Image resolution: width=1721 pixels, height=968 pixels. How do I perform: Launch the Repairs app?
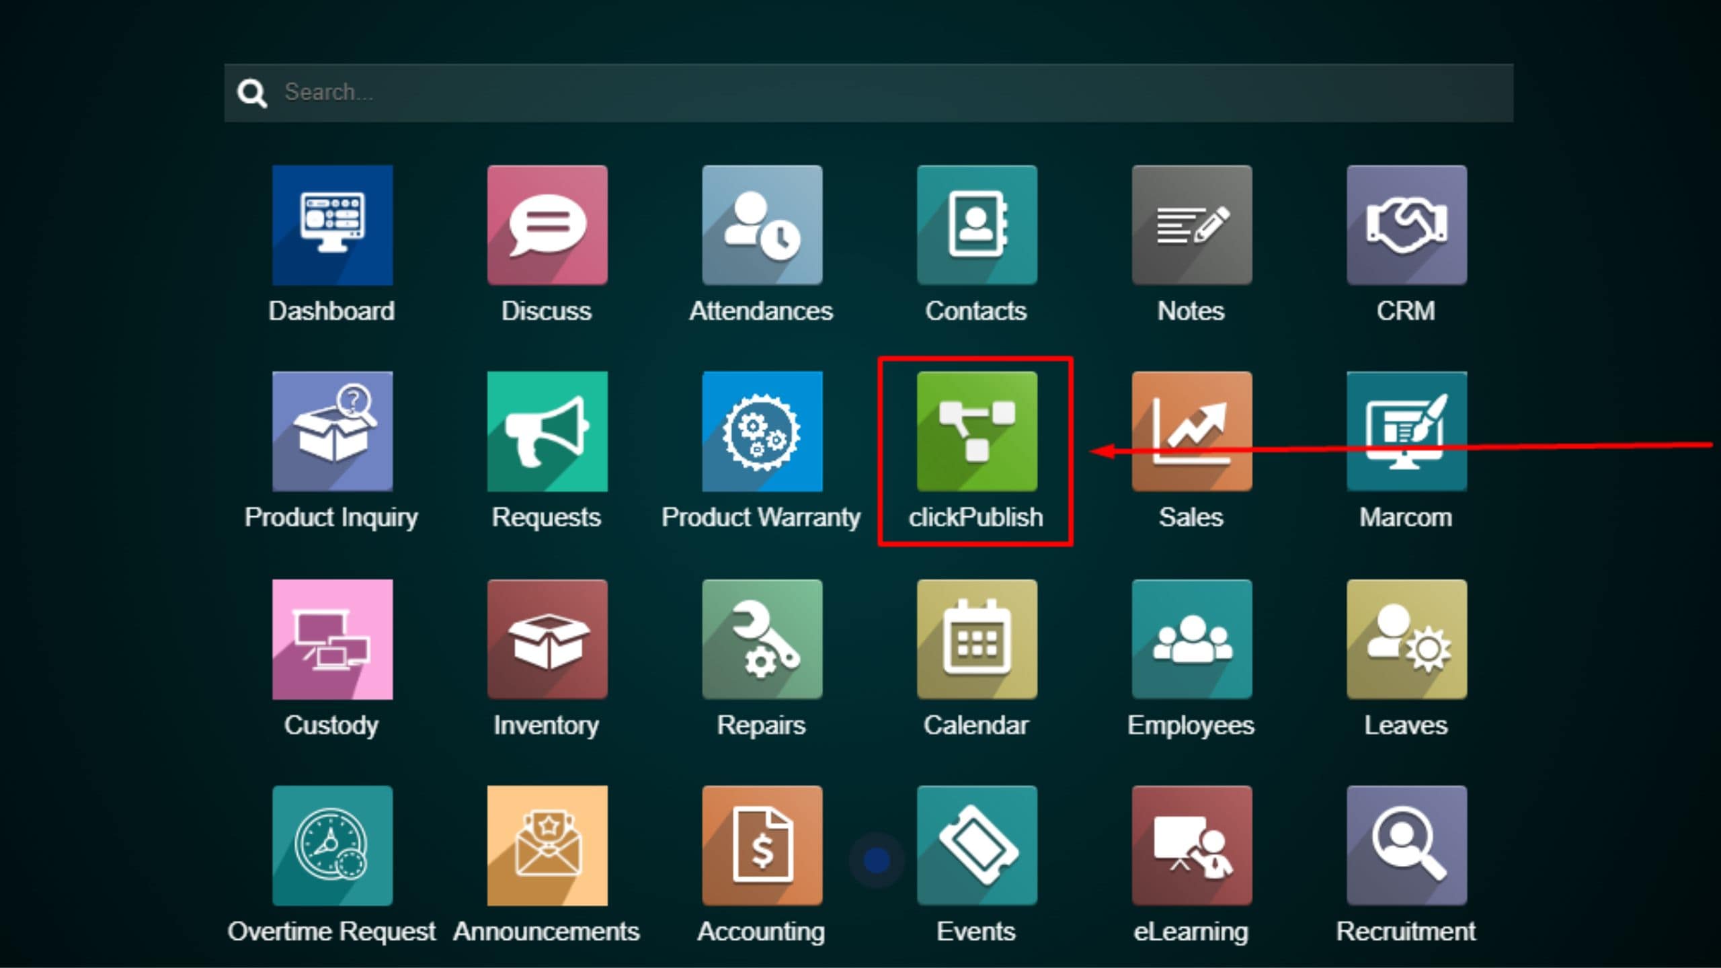click(x=762, y=639)
